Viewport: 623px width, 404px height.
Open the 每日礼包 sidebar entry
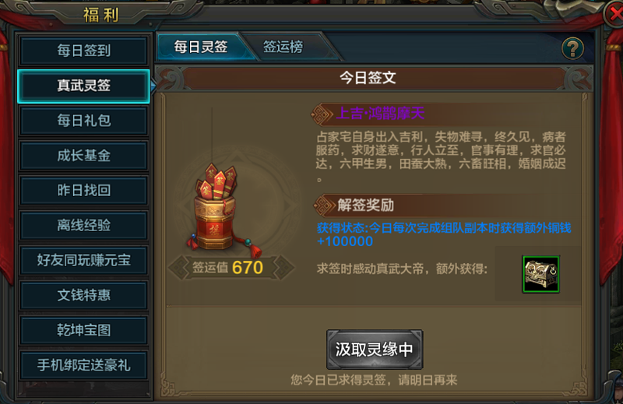coord(84,121)
